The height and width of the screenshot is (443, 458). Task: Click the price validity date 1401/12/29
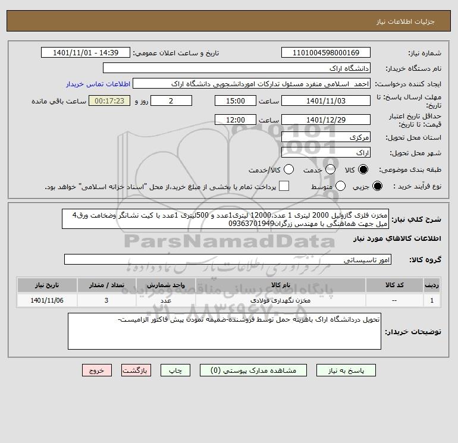(326, 120)
